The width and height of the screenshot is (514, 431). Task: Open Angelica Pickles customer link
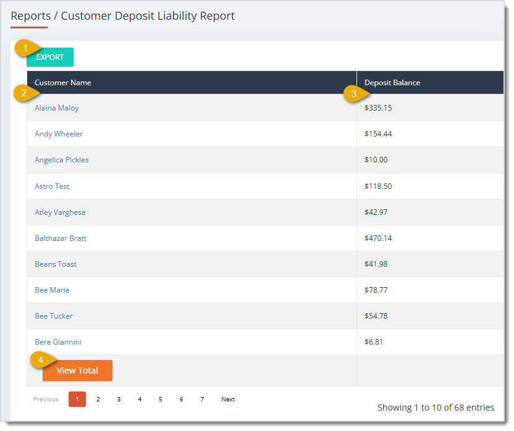click(62, 161)
